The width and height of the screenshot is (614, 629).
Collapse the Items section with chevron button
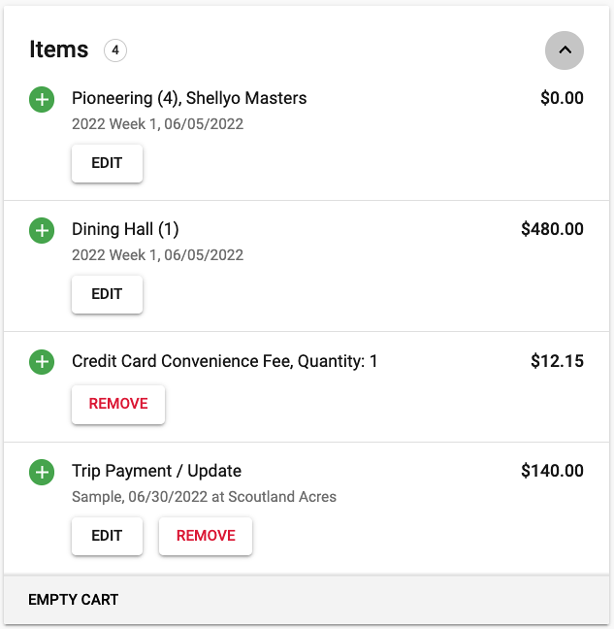564,50
